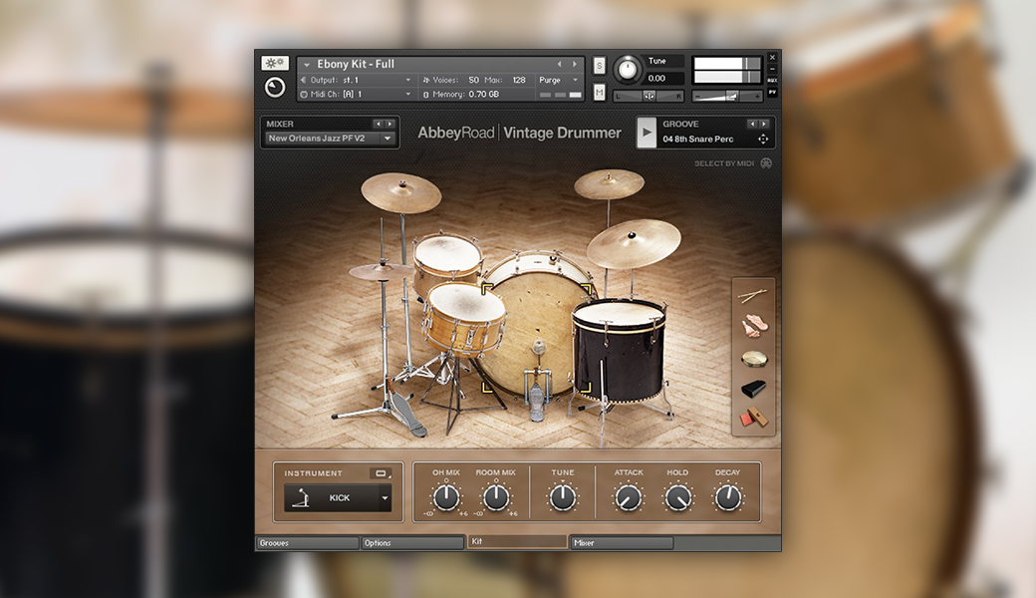Switch to the Options tab
This screenshot has width=1036, height=598.
click(411, 543)
